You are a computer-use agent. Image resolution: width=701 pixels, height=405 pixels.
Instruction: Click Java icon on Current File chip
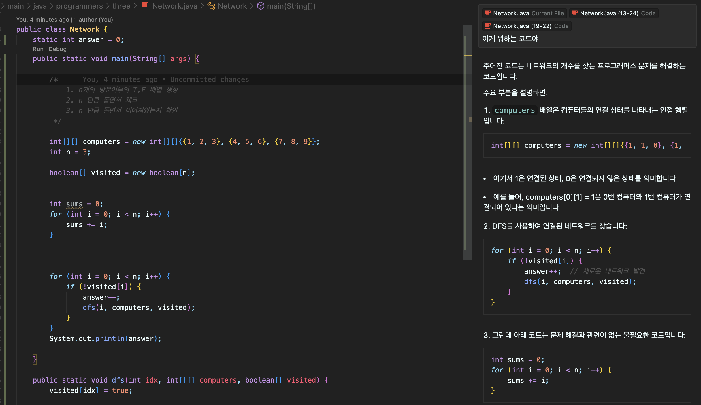488,13
